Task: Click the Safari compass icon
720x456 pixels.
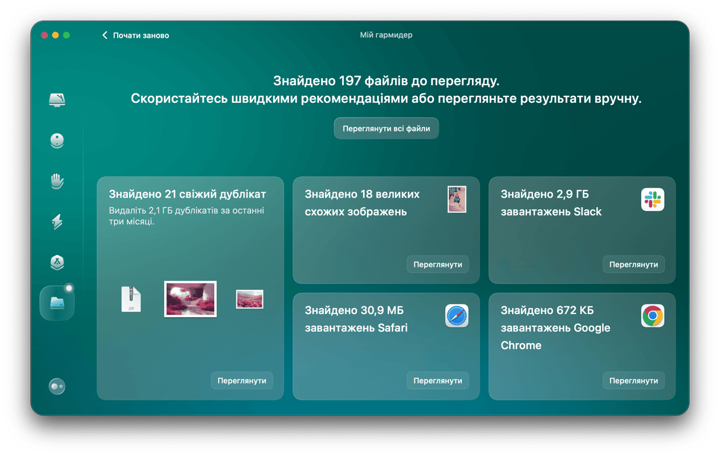Action: (457, 316)
